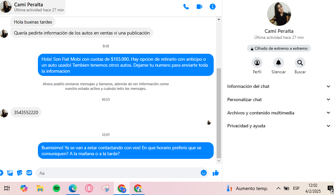This screenshot has height=195, width=334.
Task: Click Cami Peralta name in the sidebar
Action: tap(279, 31)
